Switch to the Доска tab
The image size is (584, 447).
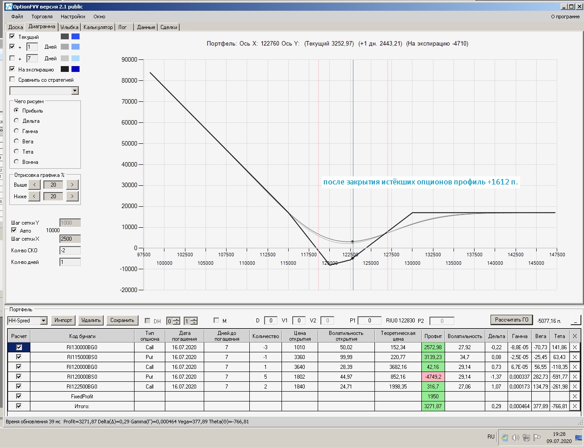click(x=16, y=27)
